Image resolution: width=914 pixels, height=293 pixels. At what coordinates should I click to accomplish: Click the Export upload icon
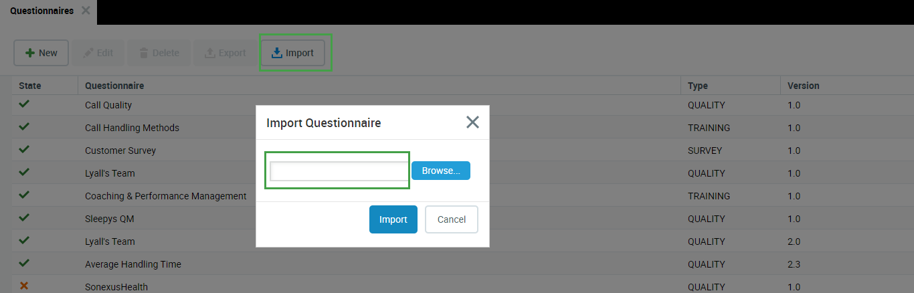point(209,53)
